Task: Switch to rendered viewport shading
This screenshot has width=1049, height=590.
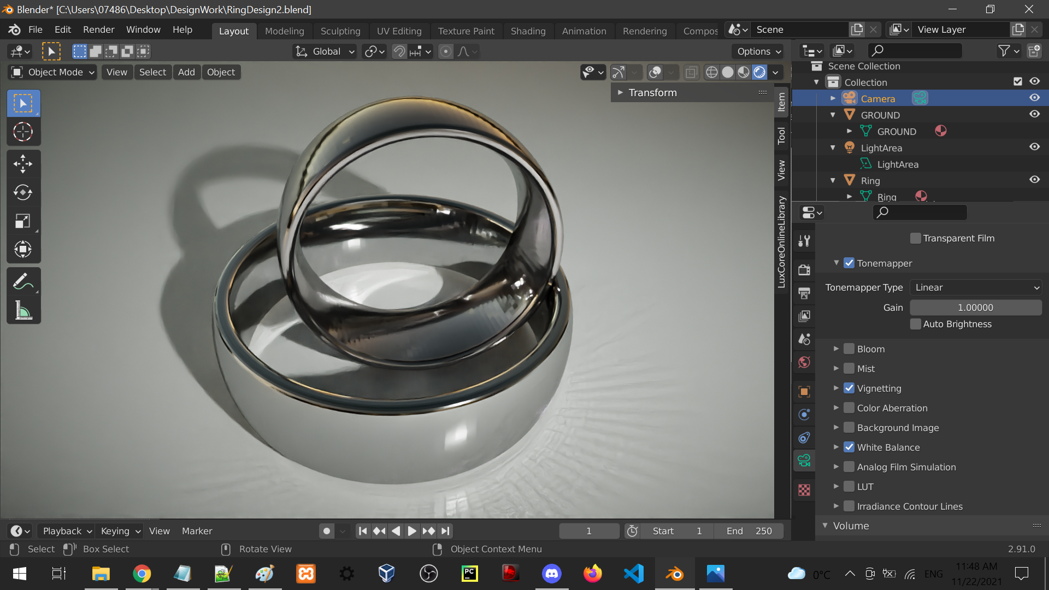Action: tap(759, 72)
